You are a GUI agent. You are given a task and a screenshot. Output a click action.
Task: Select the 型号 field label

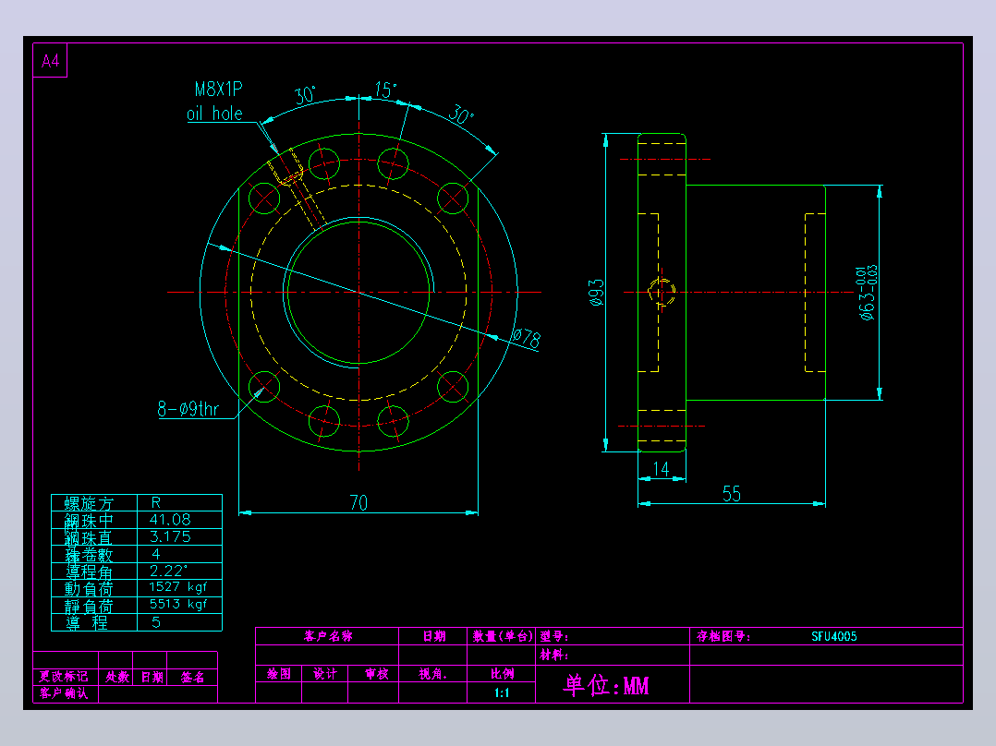pos(554,636)
